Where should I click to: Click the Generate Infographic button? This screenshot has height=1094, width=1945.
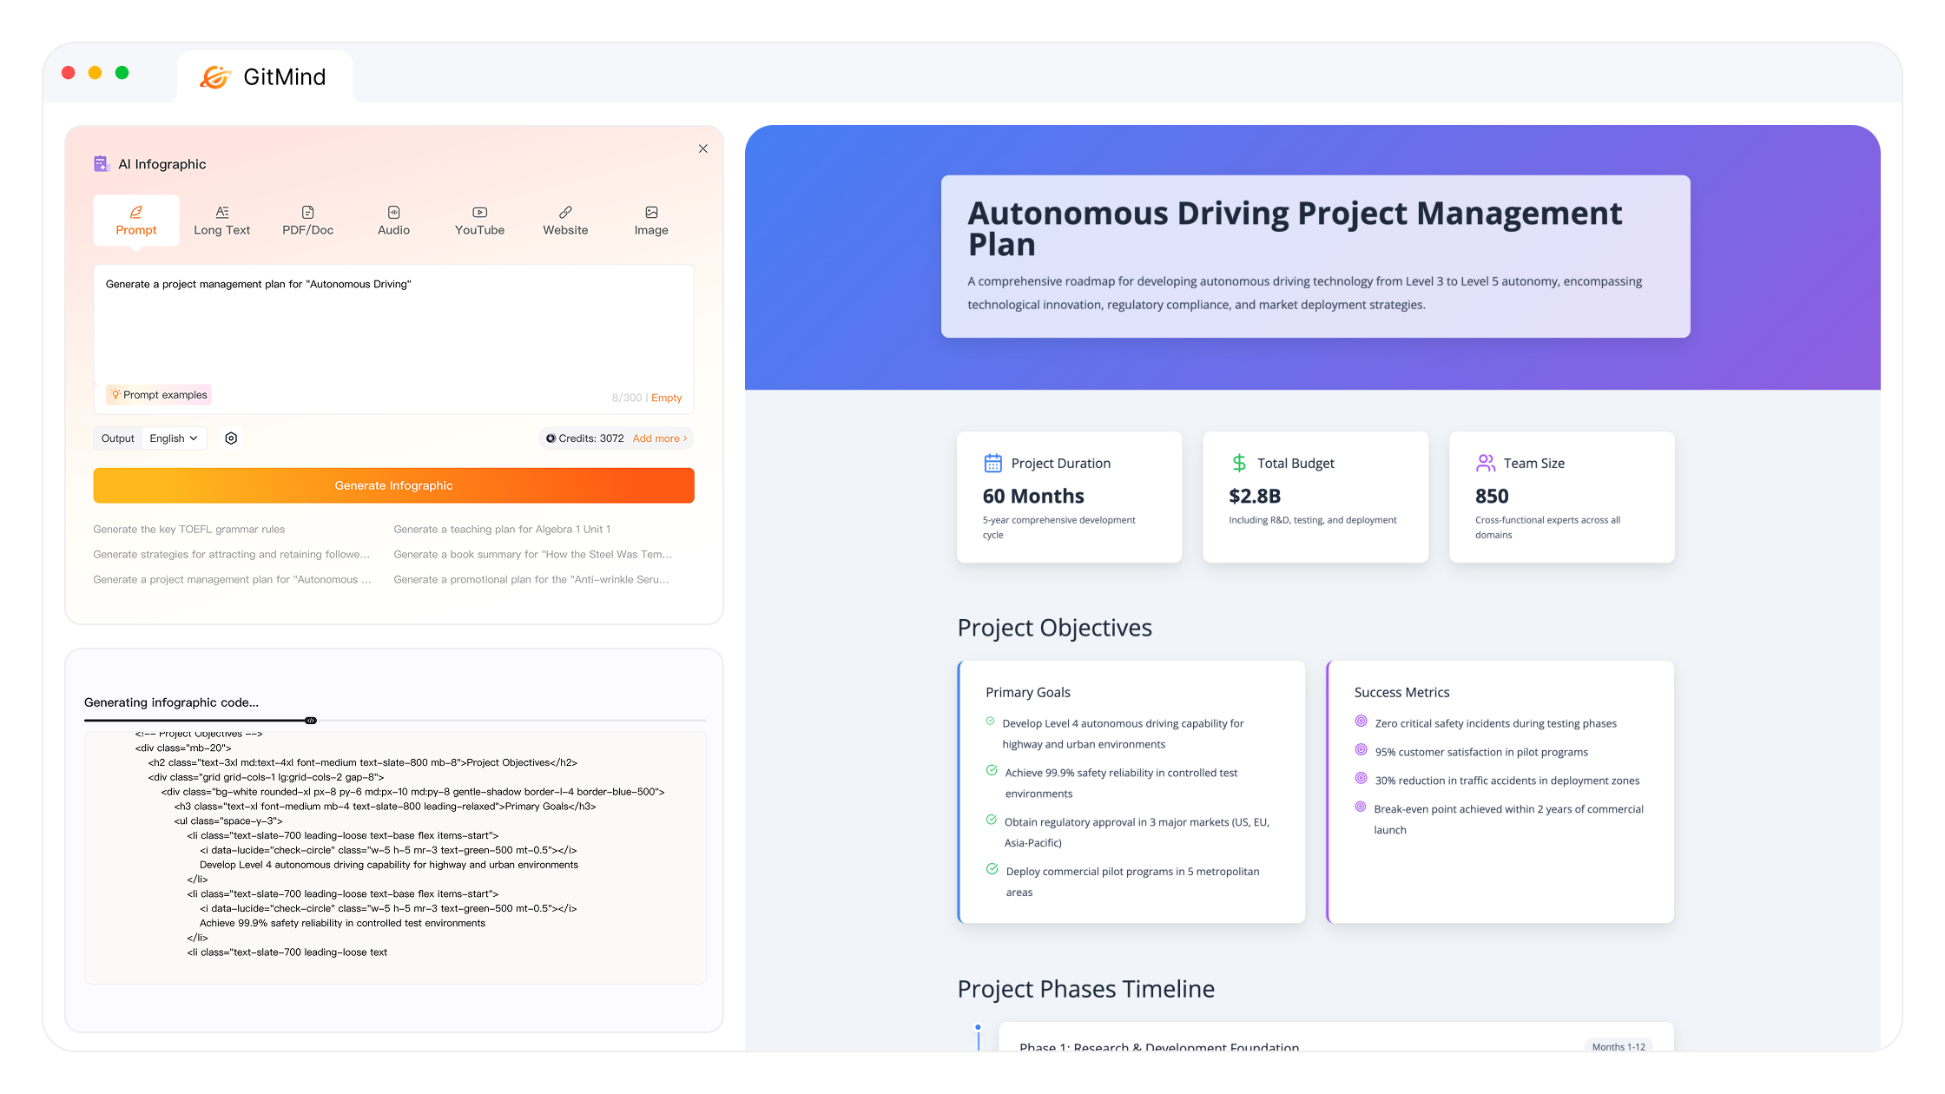pyautogui.click(x=394, y=485)
